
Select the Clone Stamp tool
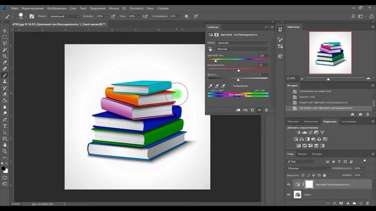[5, 81]
